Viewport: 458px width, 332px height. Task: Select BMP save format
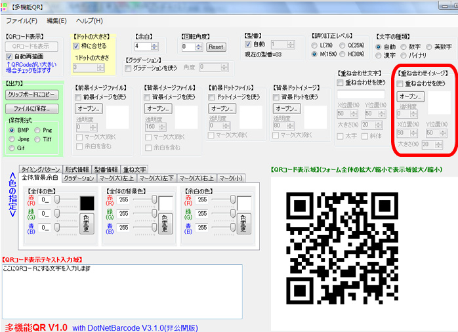(12, 130)
